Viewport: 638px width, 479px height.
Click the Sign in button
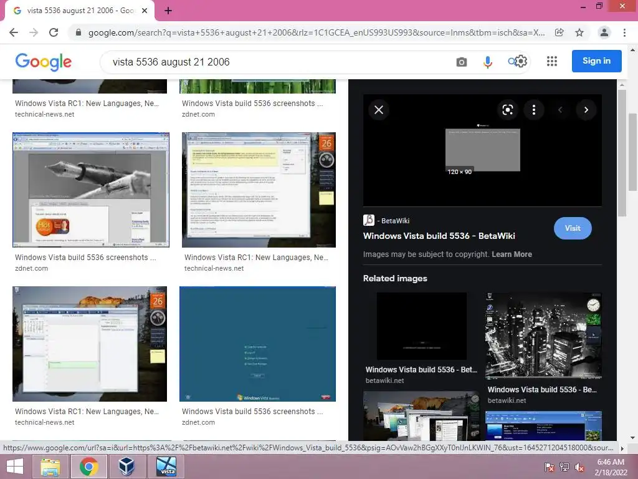point(596,61)
